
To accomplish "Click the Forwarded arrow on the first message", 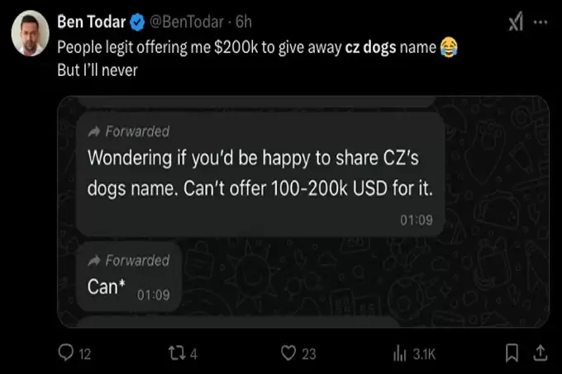I will (93, 131).
